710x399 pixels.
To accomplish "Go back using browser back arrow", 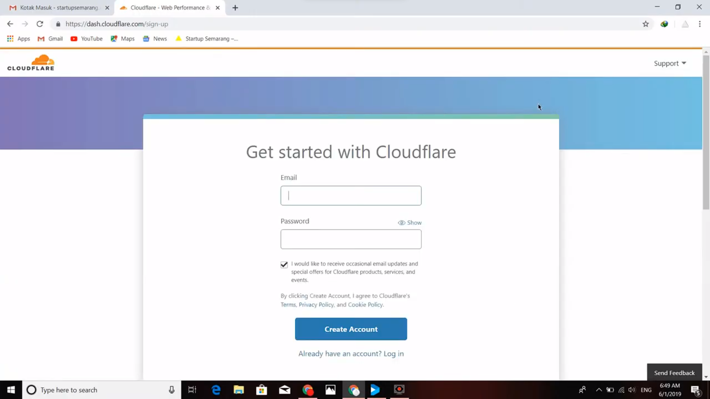I will (10, 24).
